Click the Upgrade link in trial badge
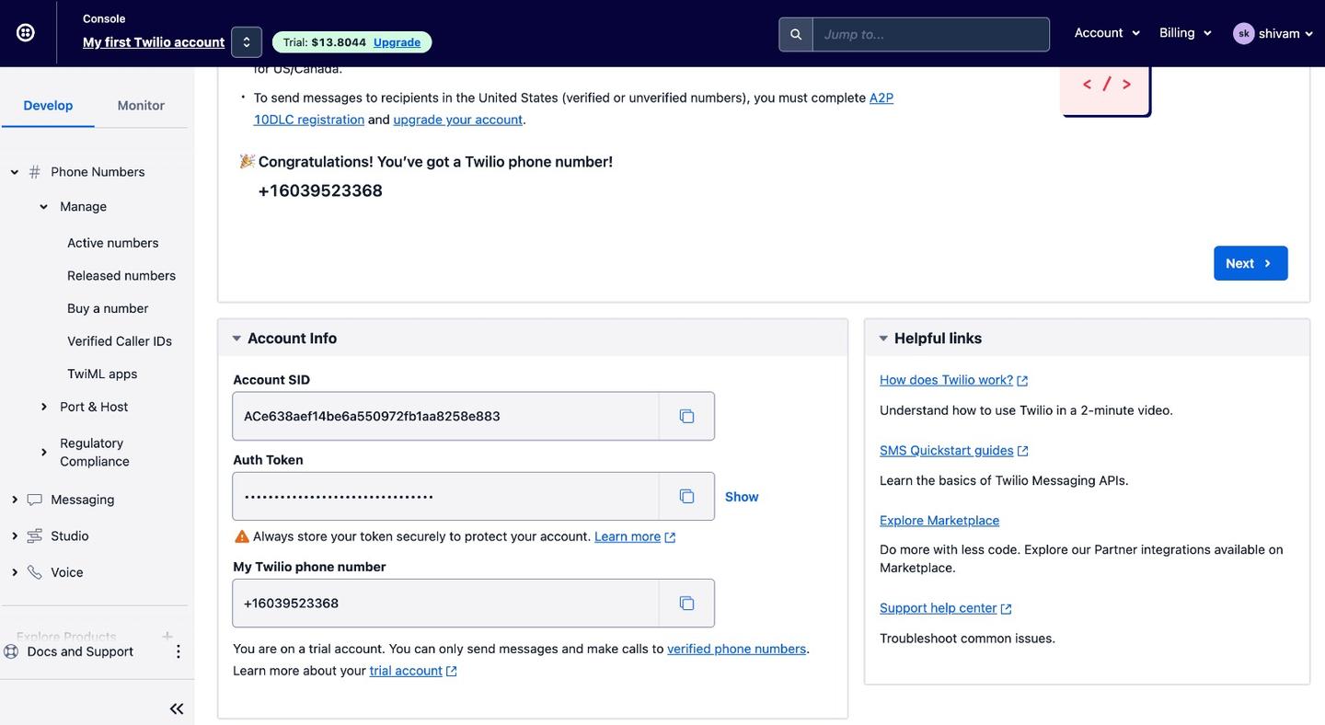Image resolution: width=1325 pixels, height=725 pixels. pos(397,42)
